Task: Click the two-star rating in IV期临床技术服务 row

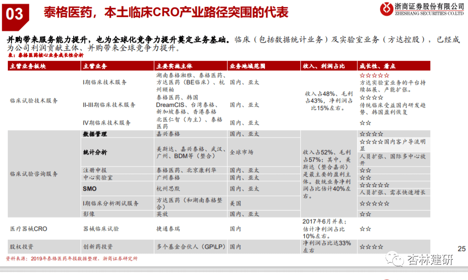Action: pos(365,122)
